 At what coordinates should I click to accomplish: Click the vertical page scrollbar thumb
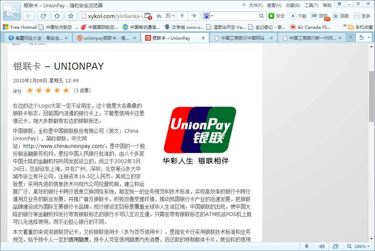pos(371,96)
